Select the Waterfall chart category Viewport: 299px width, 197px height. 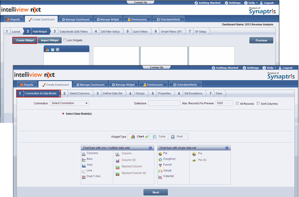coord(166,176)
